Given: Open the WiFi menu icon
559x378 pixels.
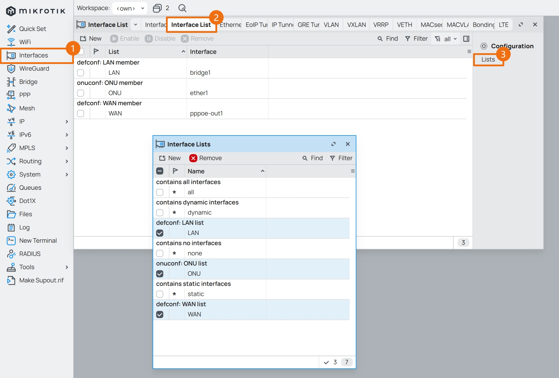Looking at the screenshot, I should coord(11,42).
